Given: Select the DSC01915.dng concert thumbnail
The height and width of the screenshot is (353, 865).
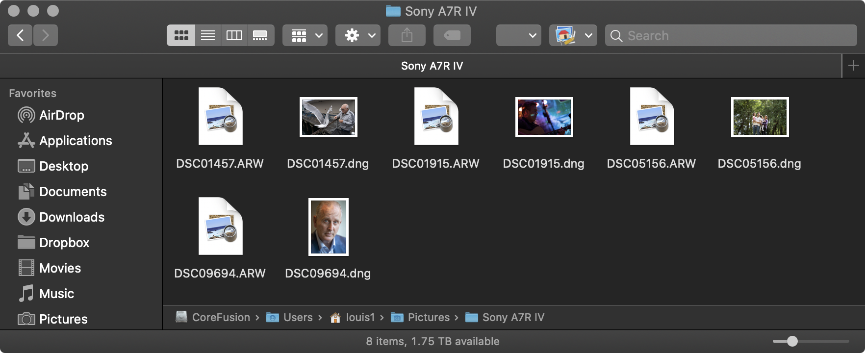Looking at the screenshot, I should (x=544, y=117).
